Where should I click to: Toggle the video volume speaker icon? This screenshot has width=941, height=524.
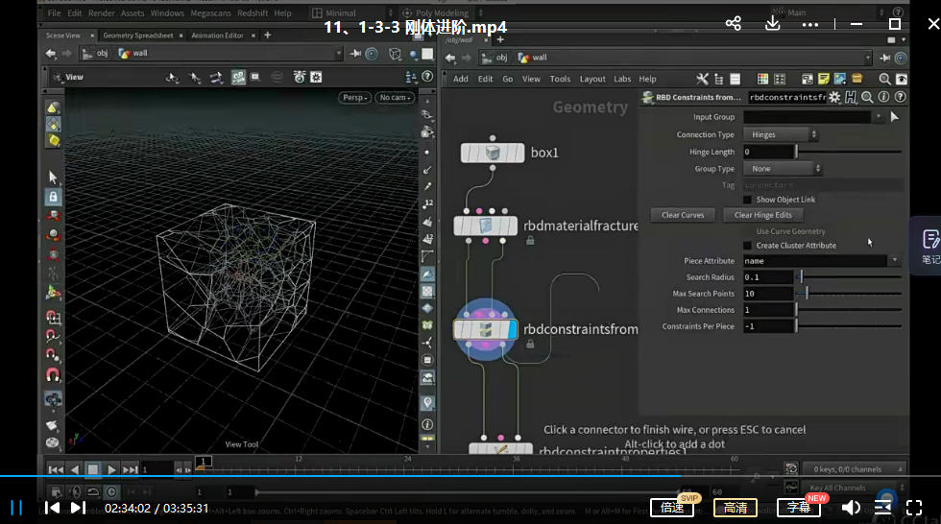coord(851,508)
